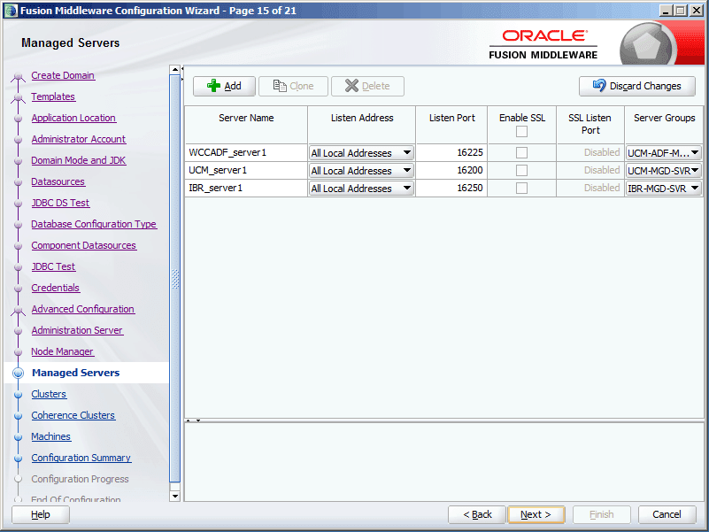Open the Credentials step
The height and width of the screenshot is (532, 709).
(55, 289)
